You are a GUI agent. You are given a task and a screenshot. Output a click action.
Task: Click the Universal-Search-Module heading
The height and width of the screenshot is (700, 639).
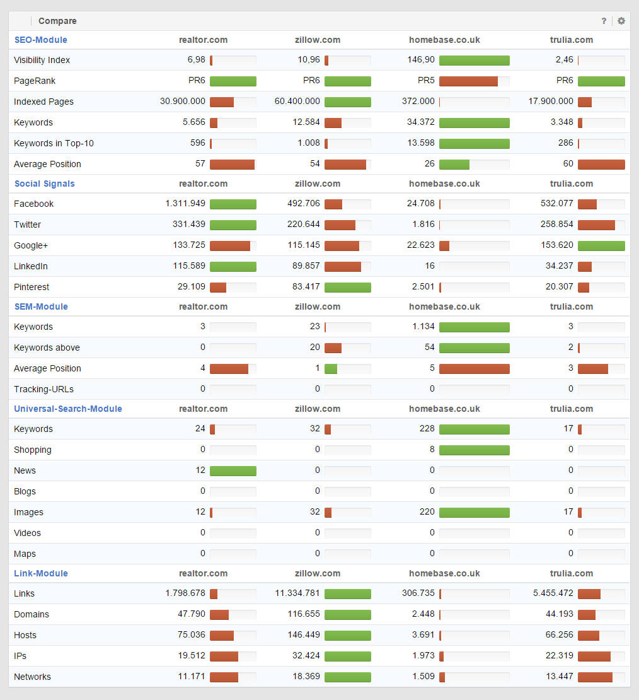tap(67, 409)
